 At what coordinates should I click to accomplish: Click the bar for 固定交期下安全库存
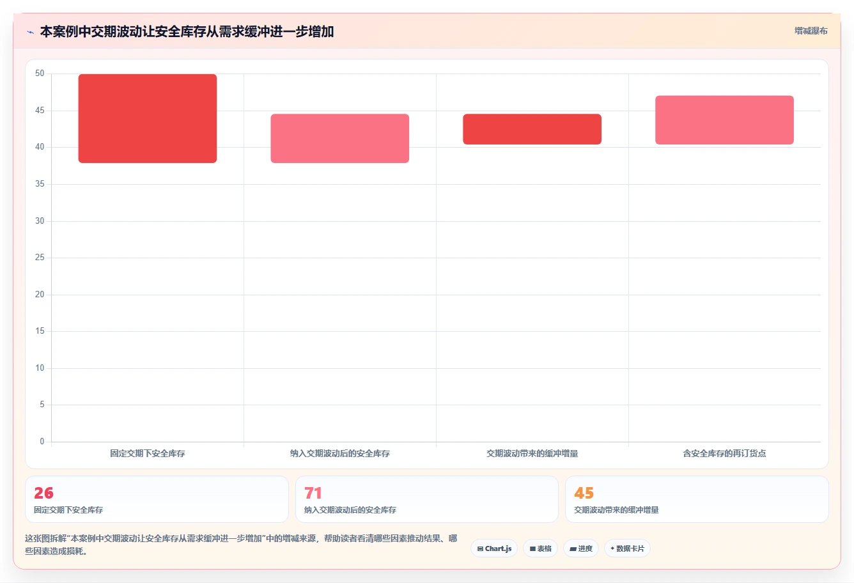point(148,118)
